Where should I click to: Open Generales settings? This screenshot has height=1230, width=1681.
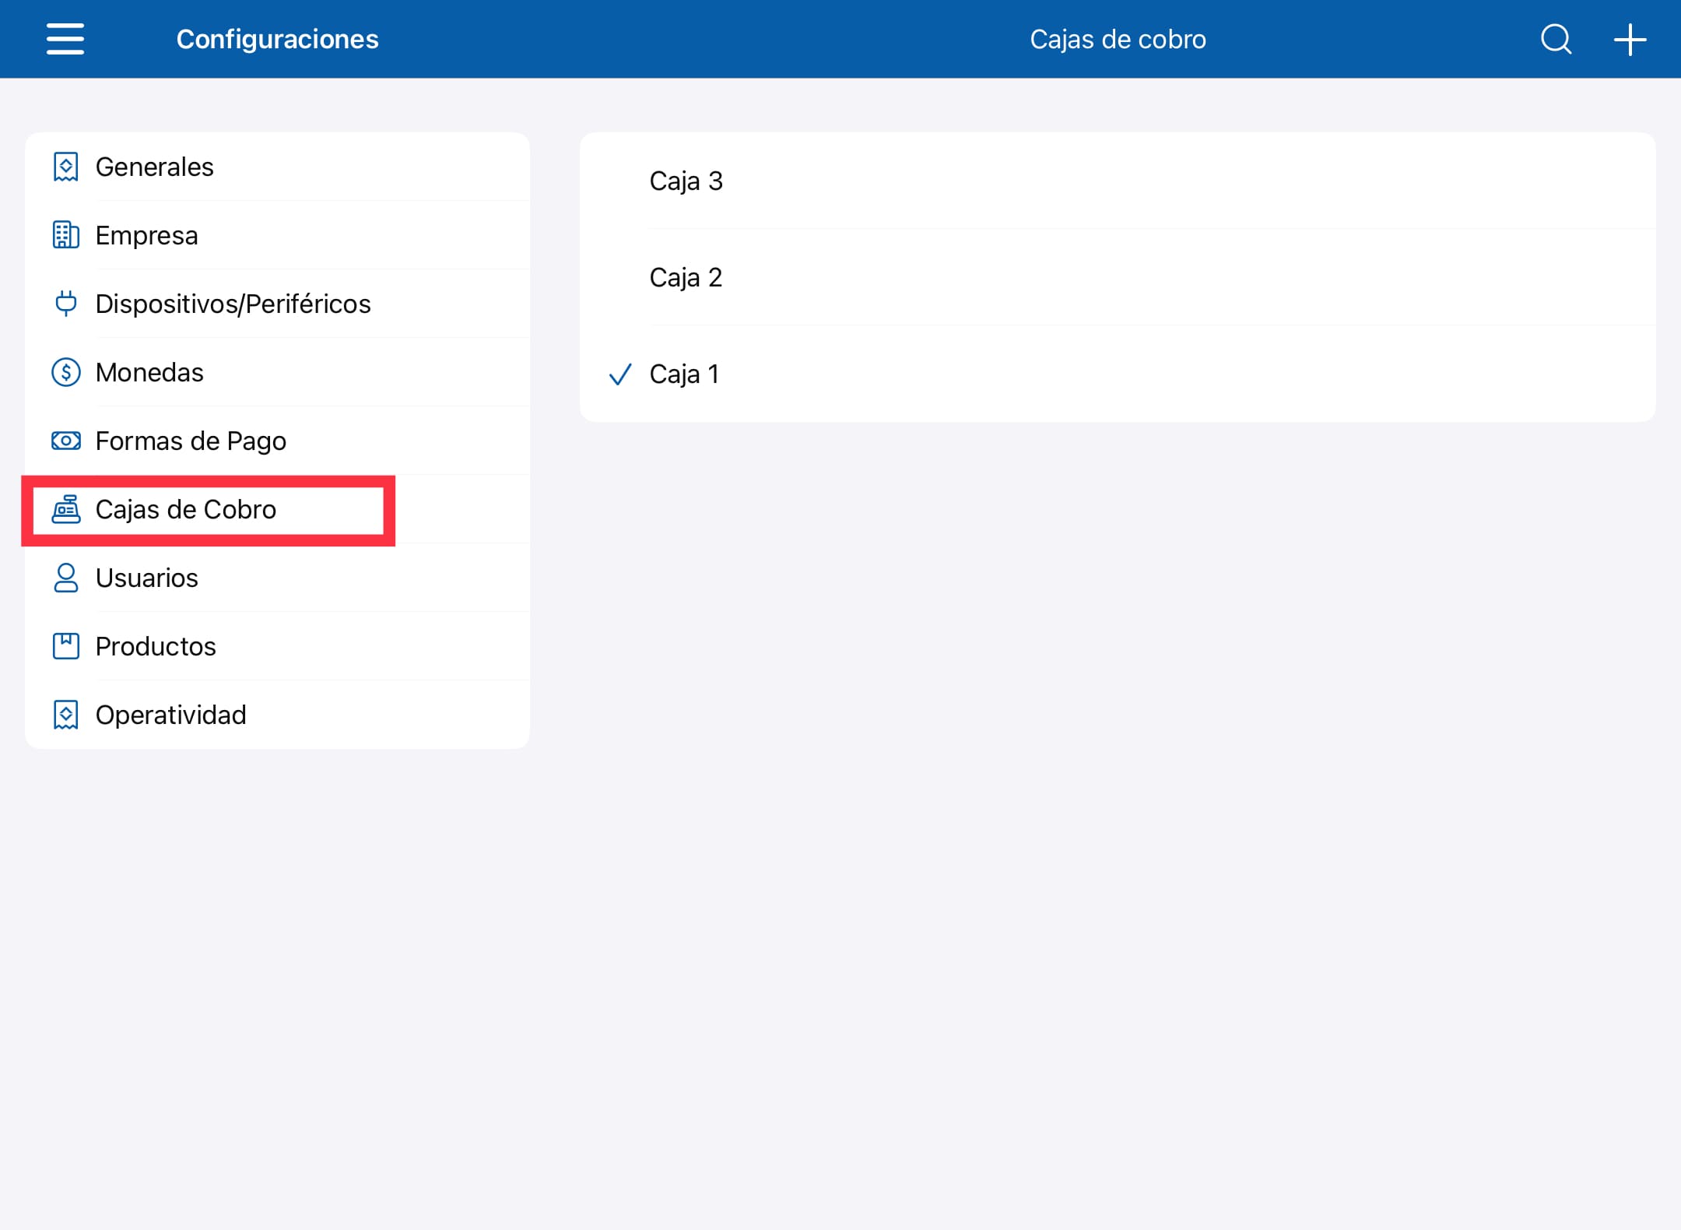click(278, 167)
